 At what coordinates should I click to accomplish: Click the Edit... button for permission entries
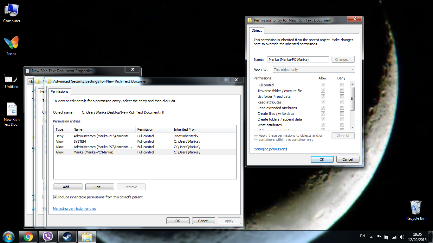point(100,187)
